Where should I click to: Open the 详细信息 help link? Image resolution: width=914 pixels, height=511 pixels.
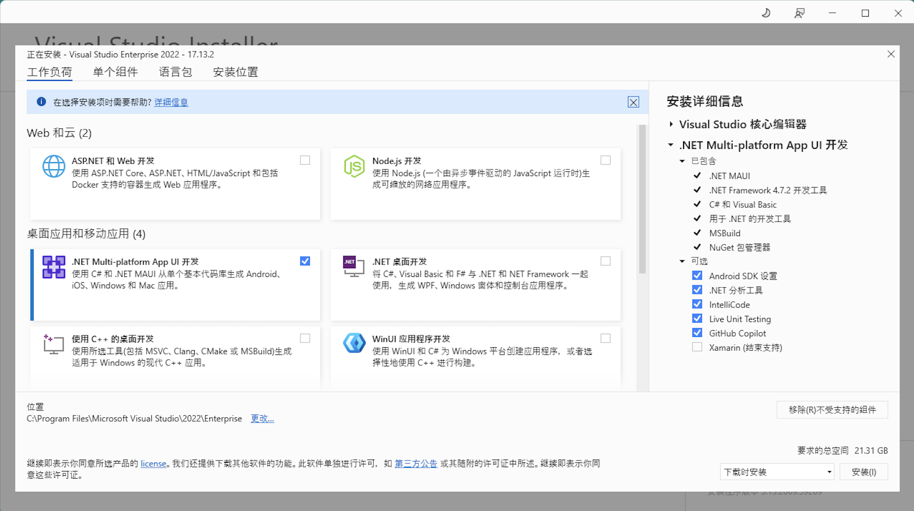171,102
